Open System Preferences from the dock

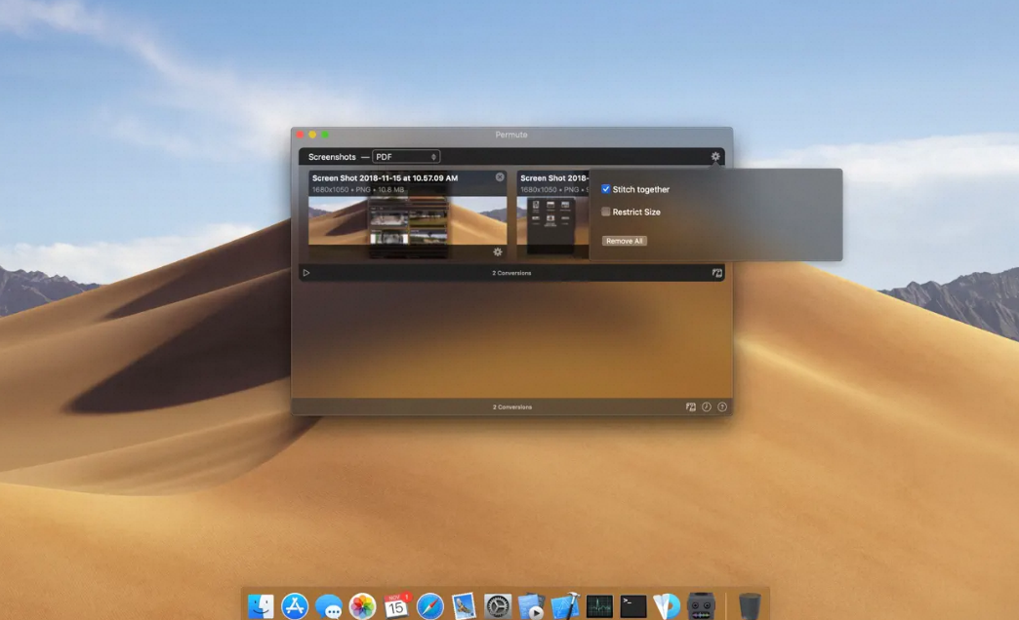tap(498, 606)
